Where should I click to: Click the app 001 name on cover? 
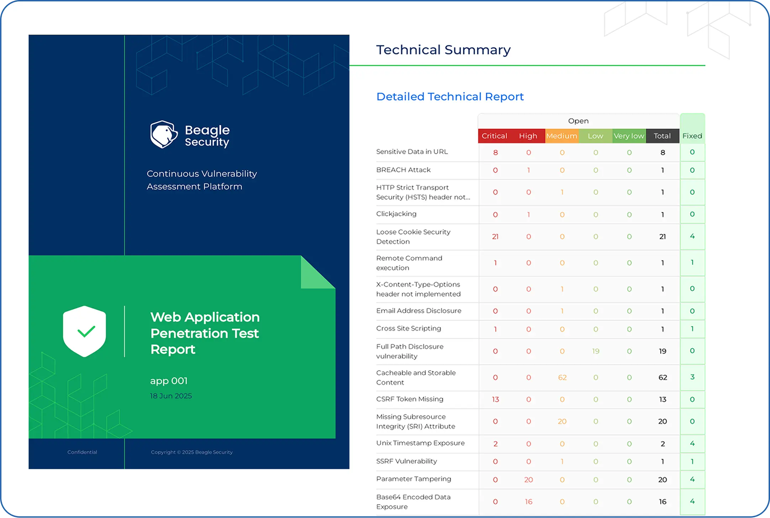[169, 381]
